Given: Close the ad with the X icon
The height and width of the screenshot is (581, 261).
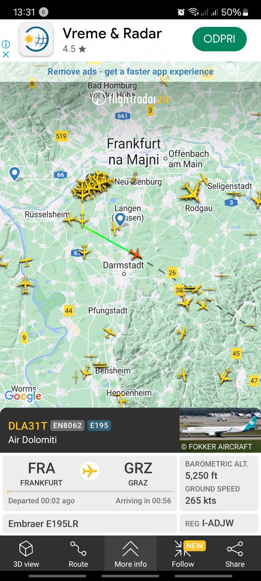Looking at the screenshot, I should click(6, 54).
